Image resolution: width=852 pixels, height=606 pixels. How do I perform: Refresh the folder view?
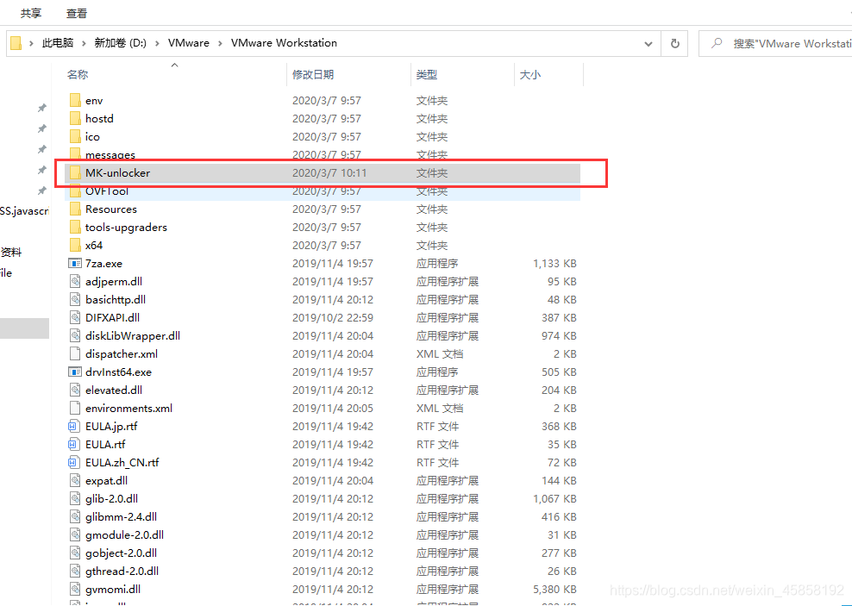[x=675, y=43]
